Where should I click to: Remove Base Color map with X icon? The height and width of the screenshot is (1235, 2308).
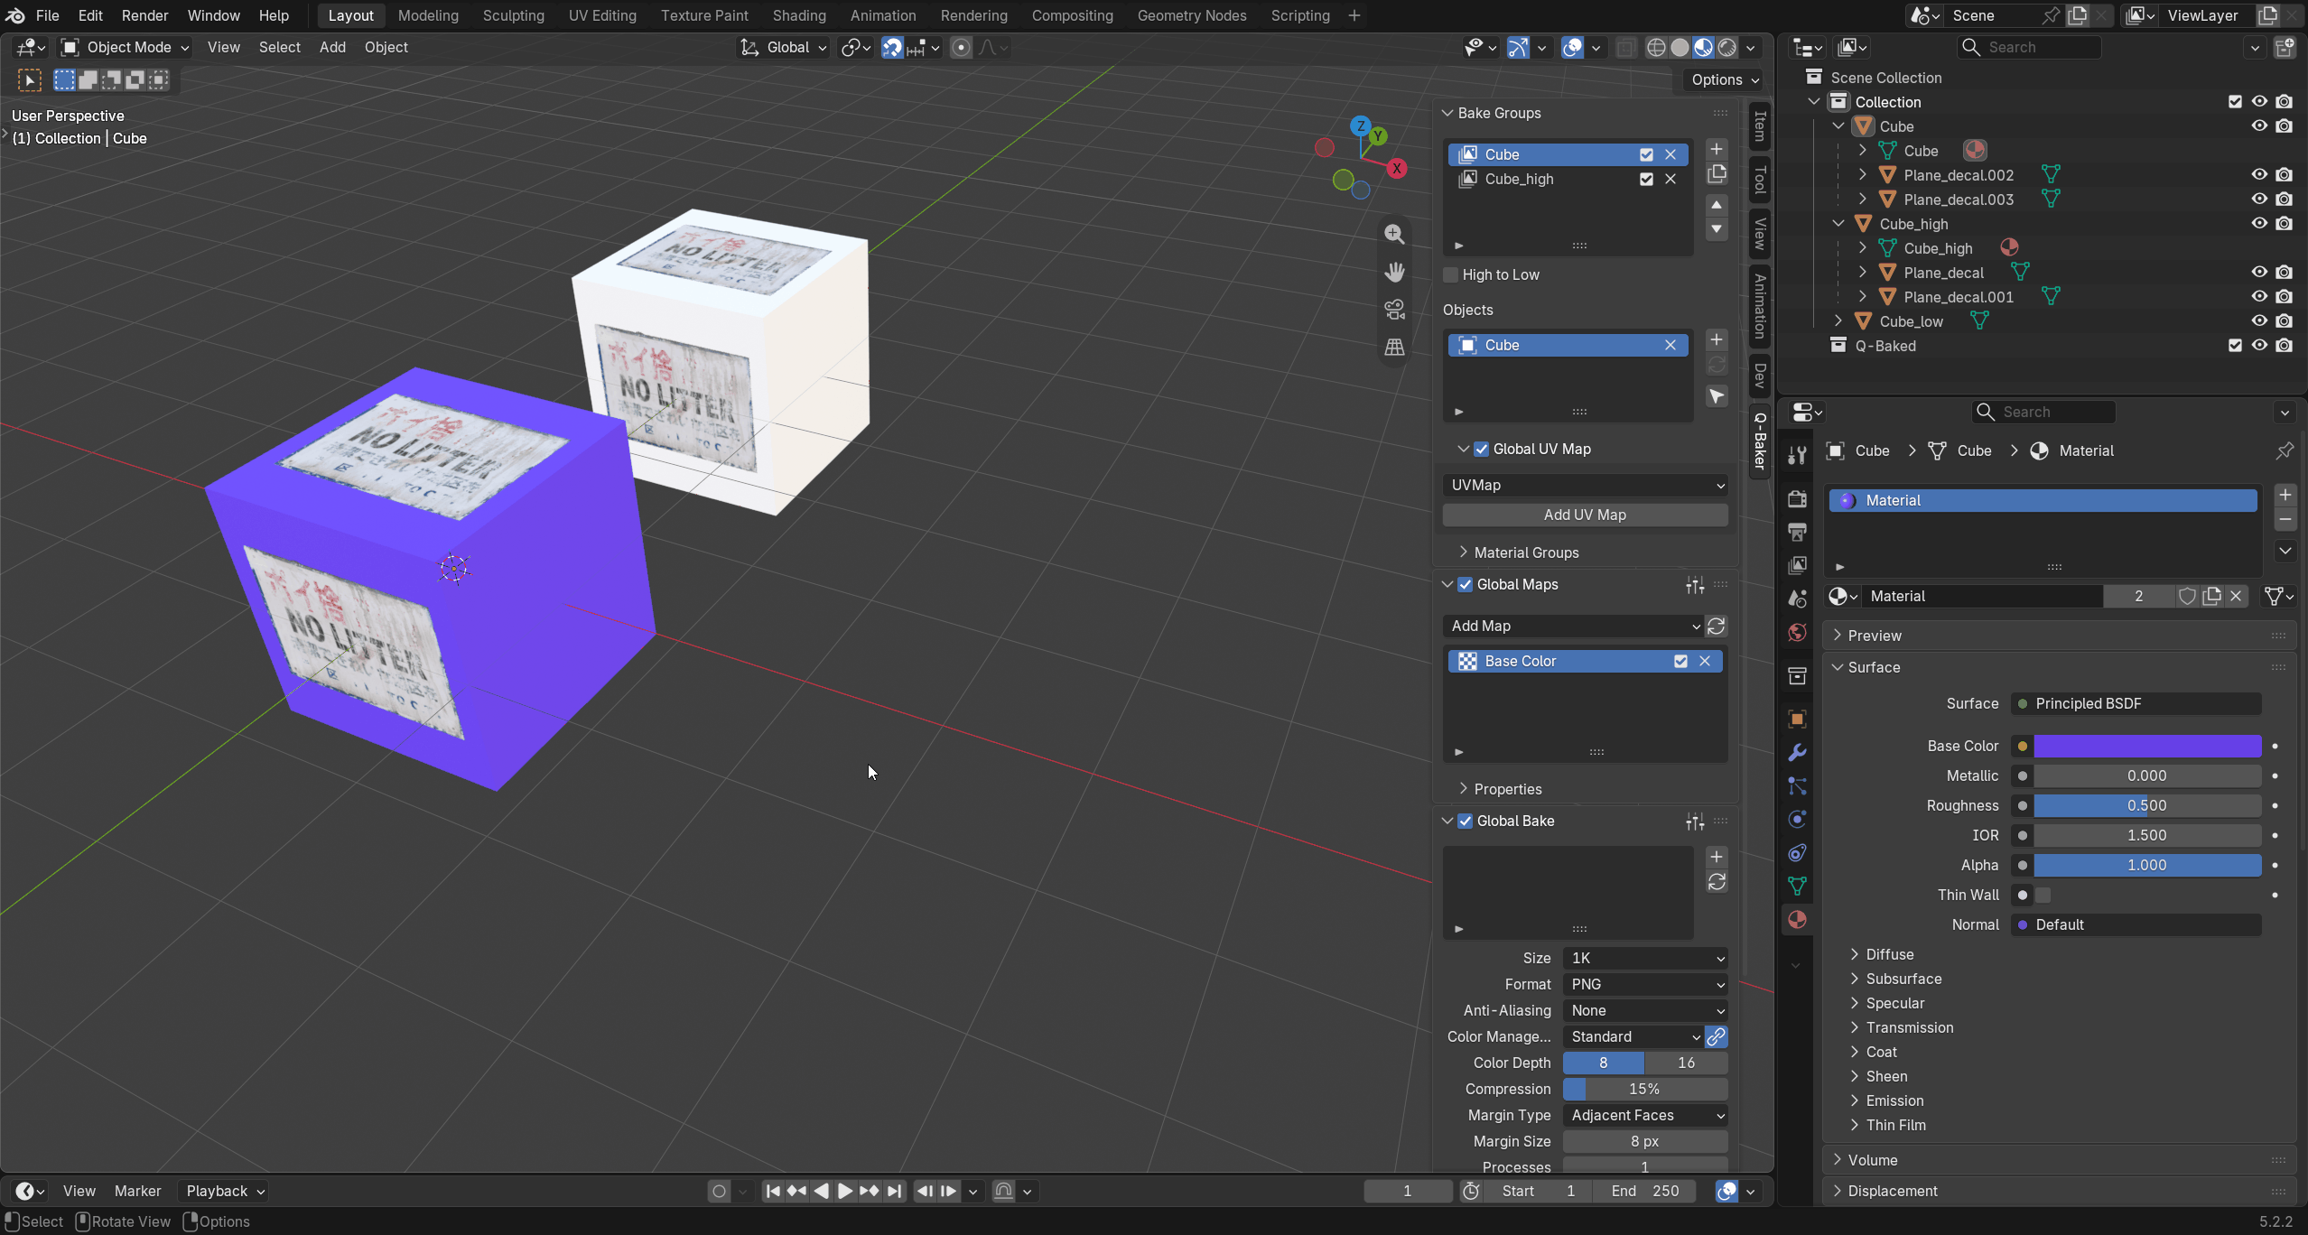[x=1705, y=661]
